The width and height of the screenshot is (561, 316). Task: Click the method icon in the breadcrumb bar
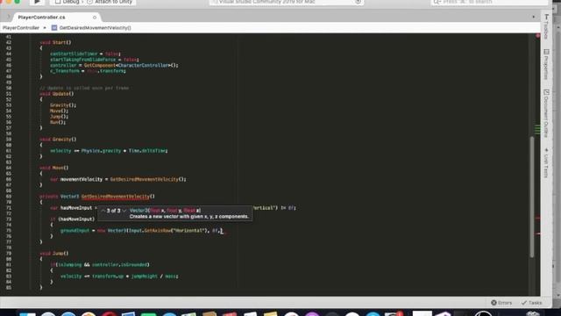pyautogui.click(x=54, y=27)
